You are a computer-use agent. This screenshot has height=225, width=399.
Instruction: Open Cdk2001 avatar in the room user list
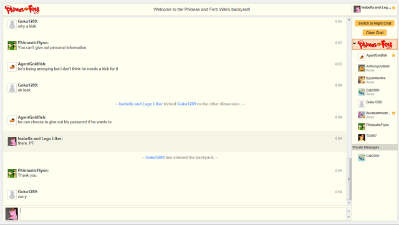click(362, 92)
